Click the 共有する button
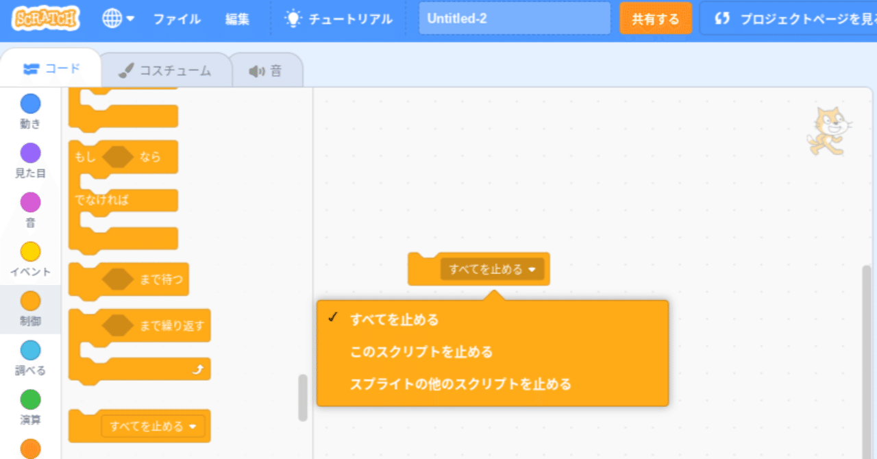This screenshot has height=459, width=877. click(x=655, y=18)
